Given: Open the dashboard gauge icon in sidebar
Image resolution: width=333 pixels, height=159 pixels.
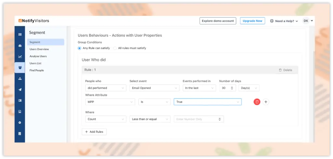Looking at the screenshot, I should click(x=20, y=46).
